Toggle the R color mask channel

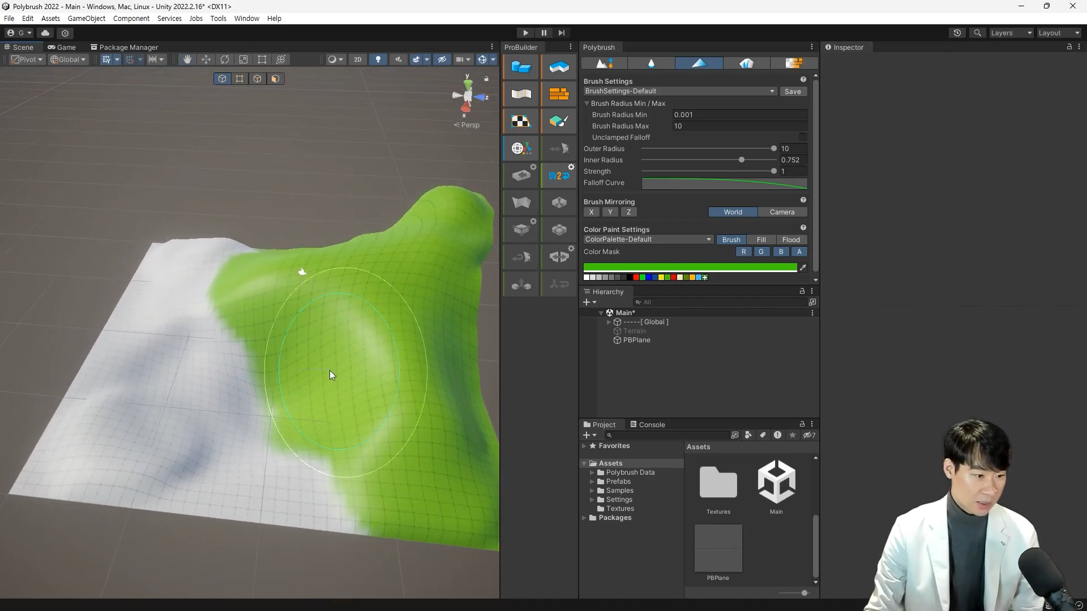[x=743, y=252]
